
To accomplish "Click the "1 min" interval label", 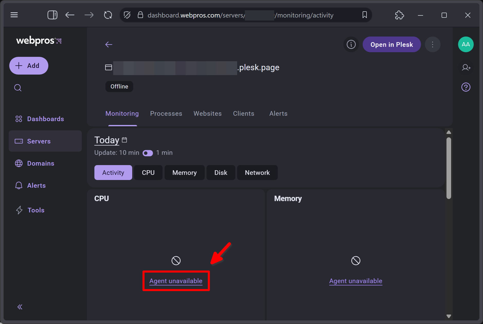I will click(x=164, y=153).
